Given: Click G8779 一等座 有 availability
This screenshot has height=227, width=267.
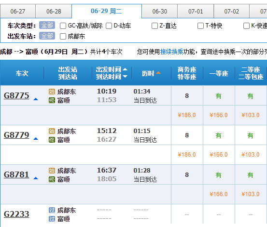Looking at the screenshot, I should tap(218, 136).
